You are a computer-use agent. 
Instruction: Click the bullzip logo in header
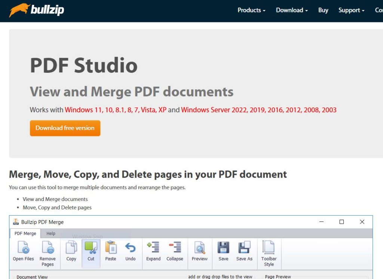pos(37,10)
